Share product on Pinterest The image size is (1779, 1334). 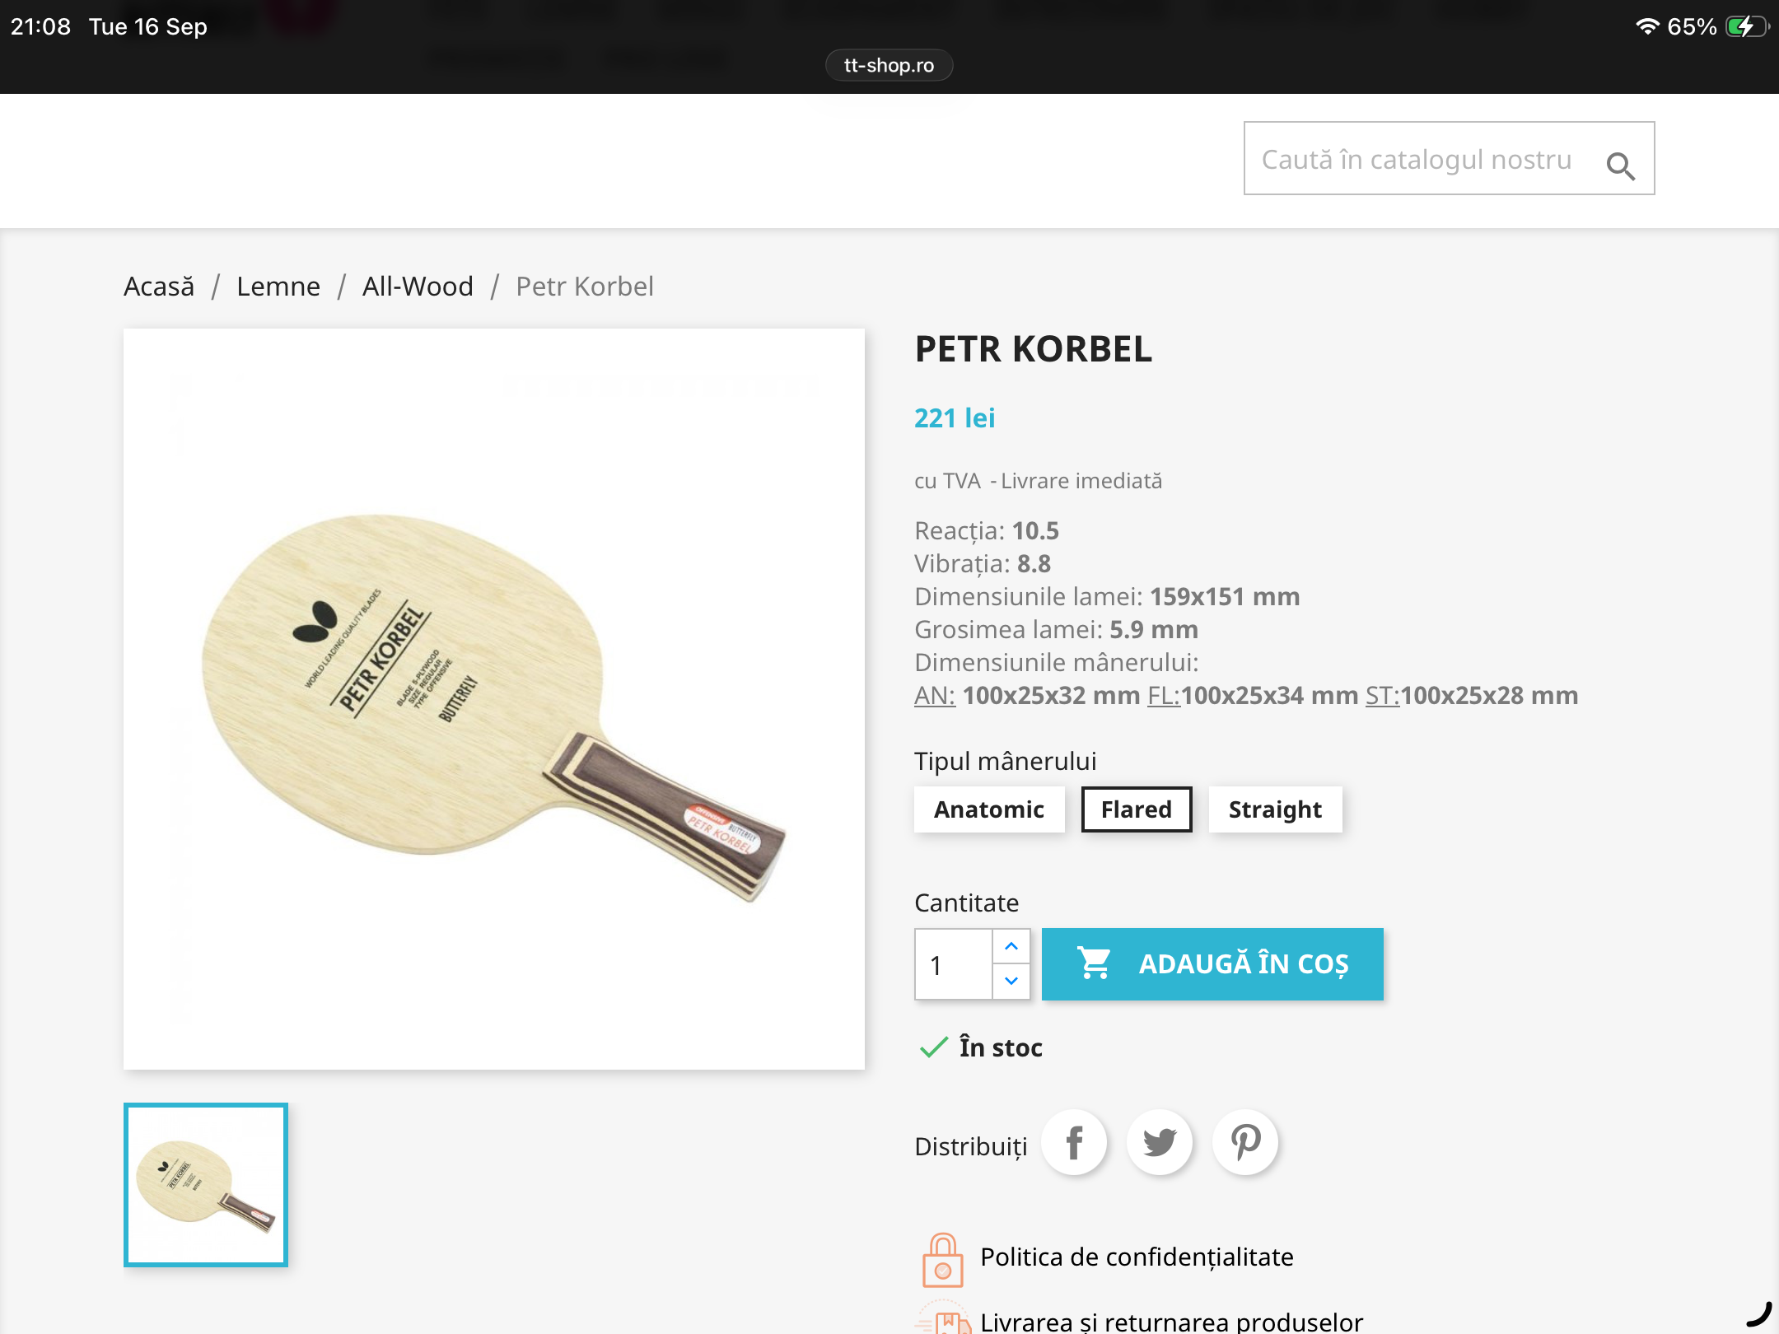coord(1245,1143)
